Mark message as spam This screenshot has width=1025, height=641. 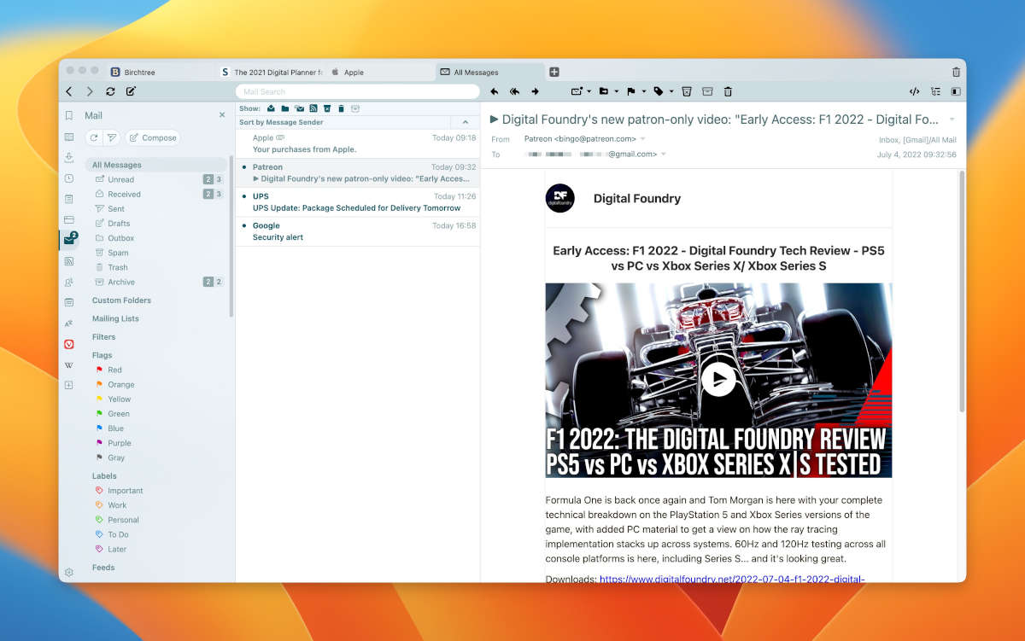coord(687,91)
